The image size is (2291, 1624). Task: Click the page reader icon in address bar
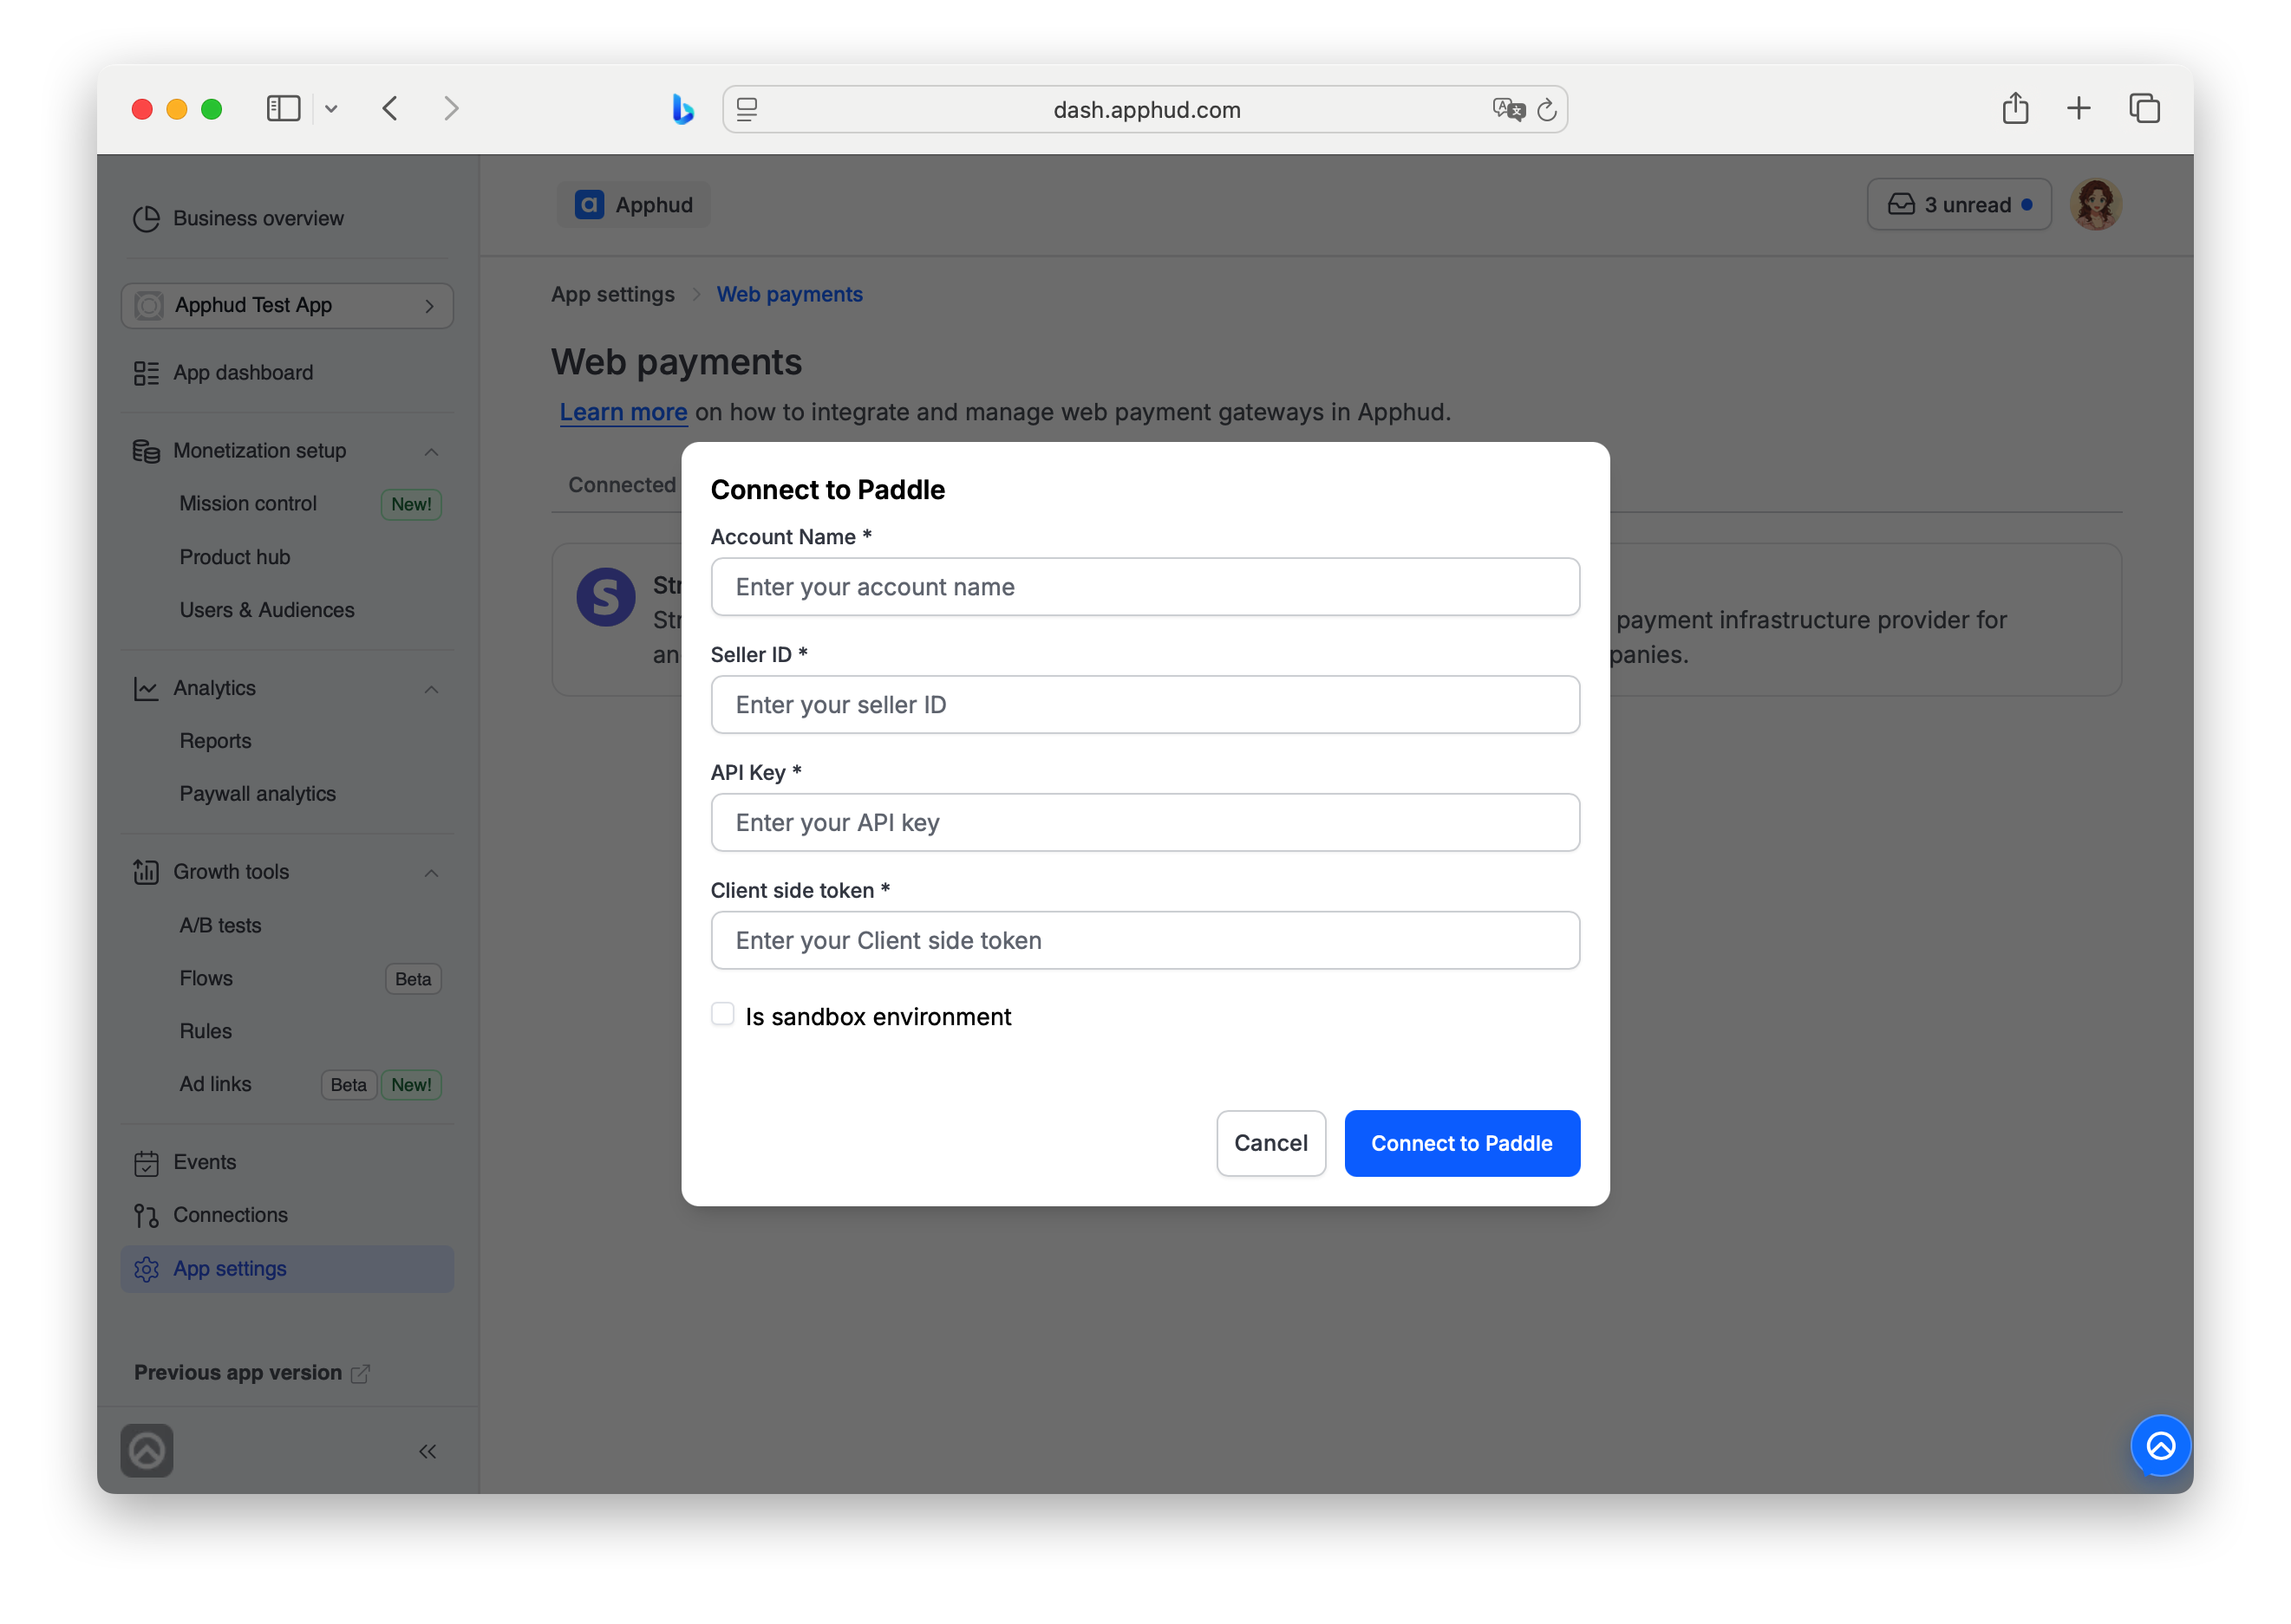pos(747,109)
